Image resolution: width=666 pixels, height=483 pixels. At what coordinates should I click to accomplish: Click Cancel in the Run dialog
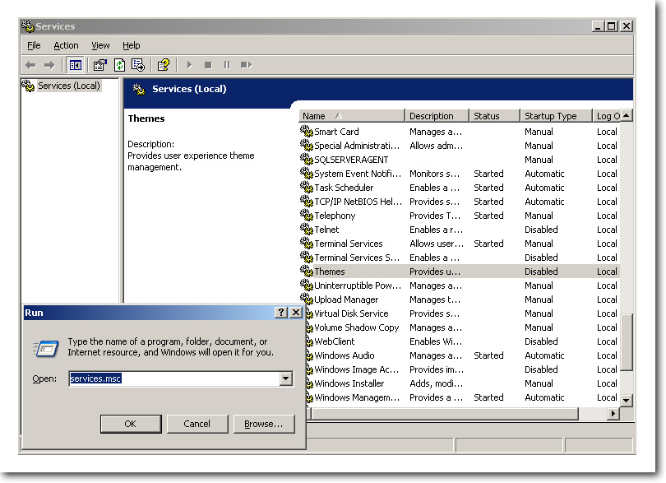[x=197, y=424]
